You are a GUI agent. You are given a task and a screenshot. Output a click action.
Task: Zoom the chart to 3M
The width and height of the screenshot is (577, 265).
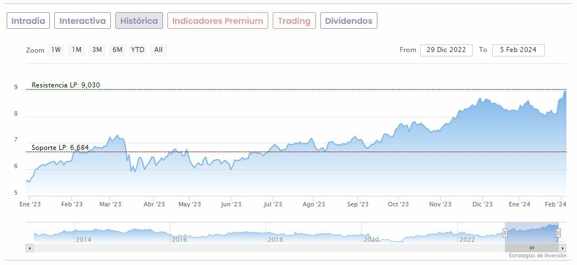pos(97,50)
